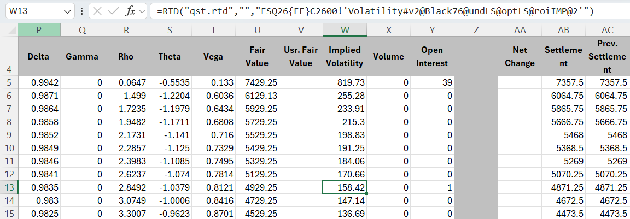Select Prev. Settlement cell 5070.25

point(608,174)
